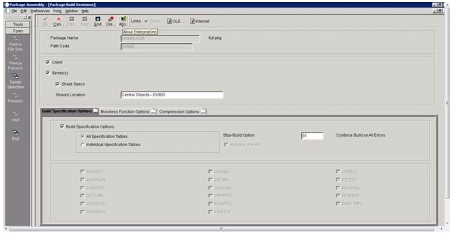450x250 pixels.
Task: Switch to the Build Specification Options tab
Action: click(x=70, y=111)
